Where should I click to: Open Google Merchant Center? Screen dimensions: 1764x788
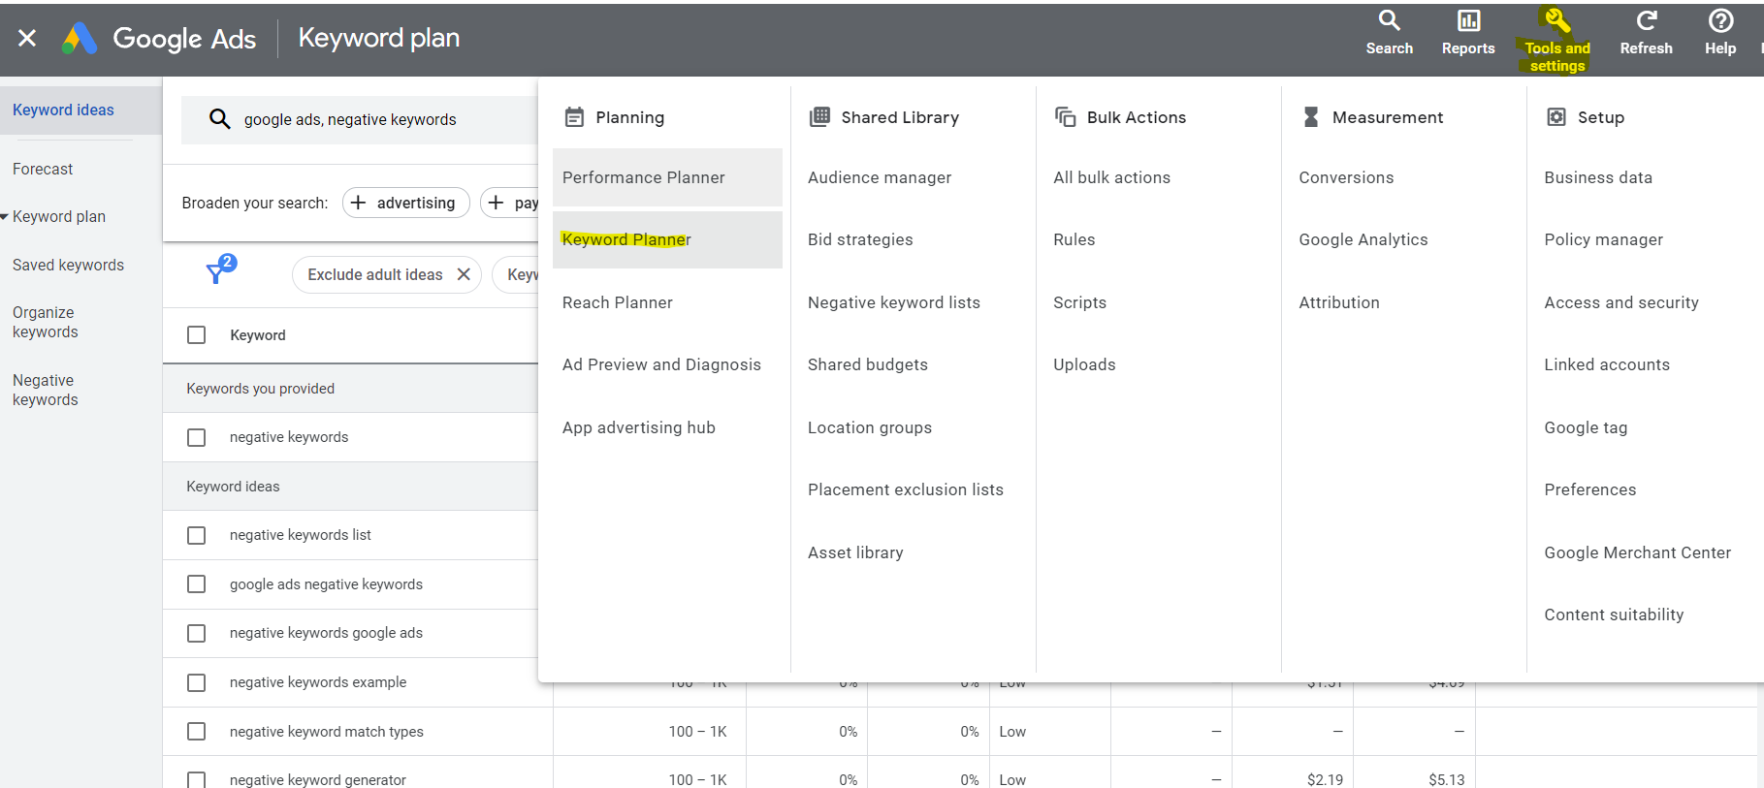1637,552
